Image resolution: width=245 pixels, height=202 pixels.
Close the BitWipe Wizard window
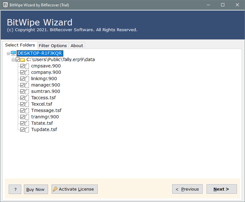coord(237,5)
